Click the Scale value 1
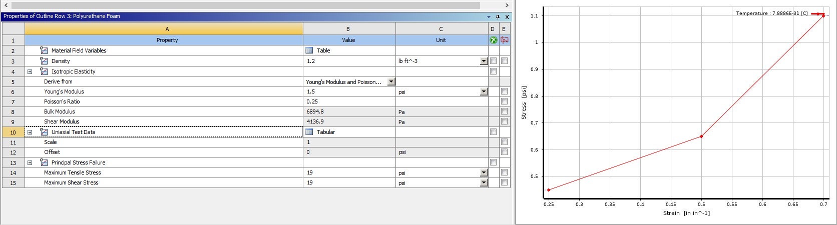Image resolution: width=837 pixels, height=225 pixels. click(x=308, y=142)
